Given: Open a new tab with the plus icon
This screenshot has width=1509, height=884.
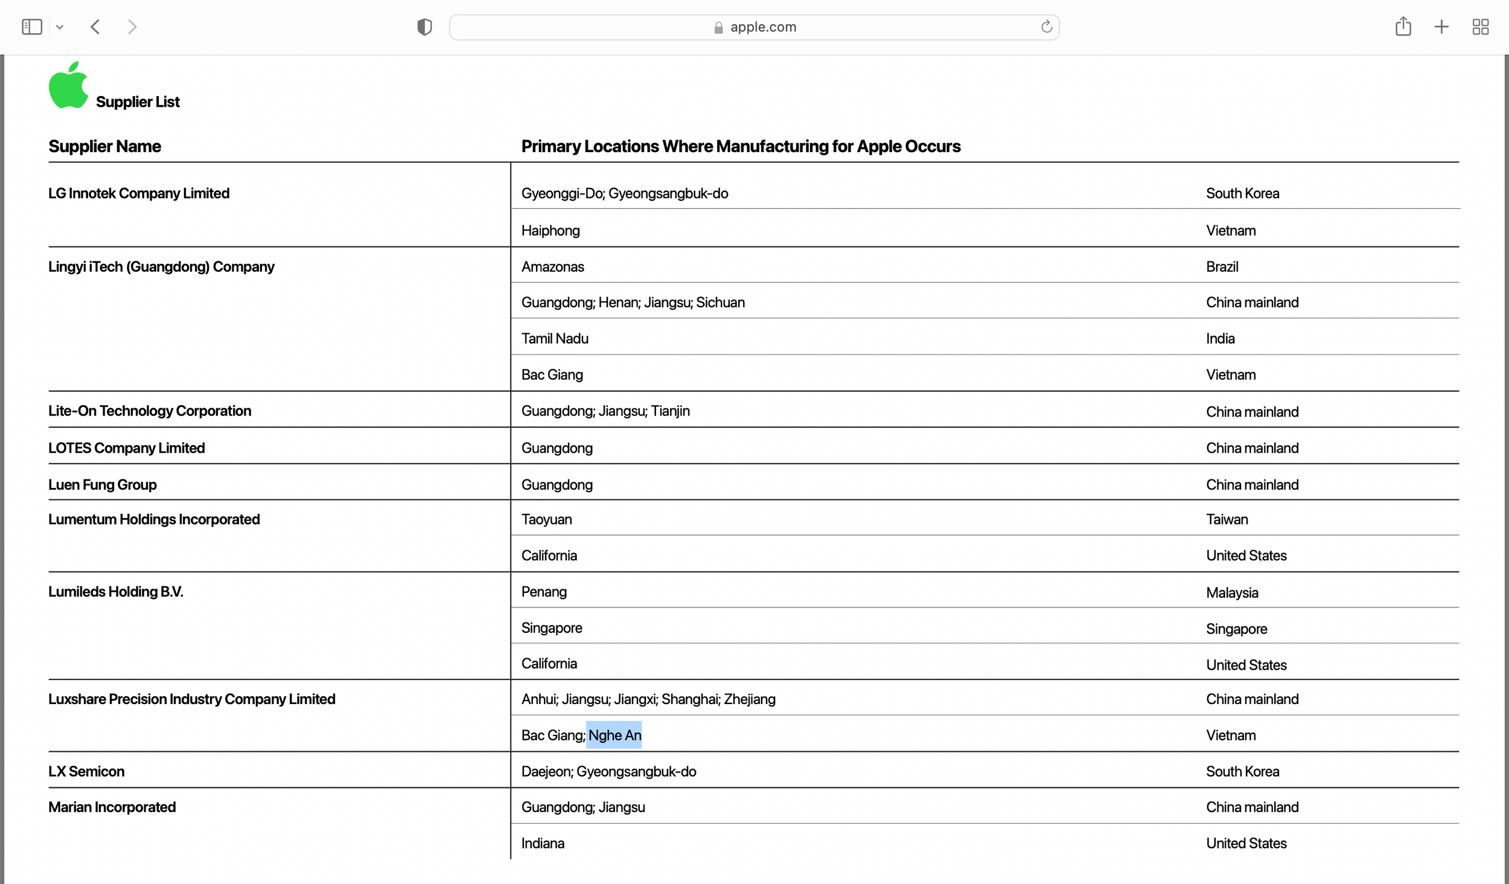Looking at the screenshot, I should (x=1441, y=27).
